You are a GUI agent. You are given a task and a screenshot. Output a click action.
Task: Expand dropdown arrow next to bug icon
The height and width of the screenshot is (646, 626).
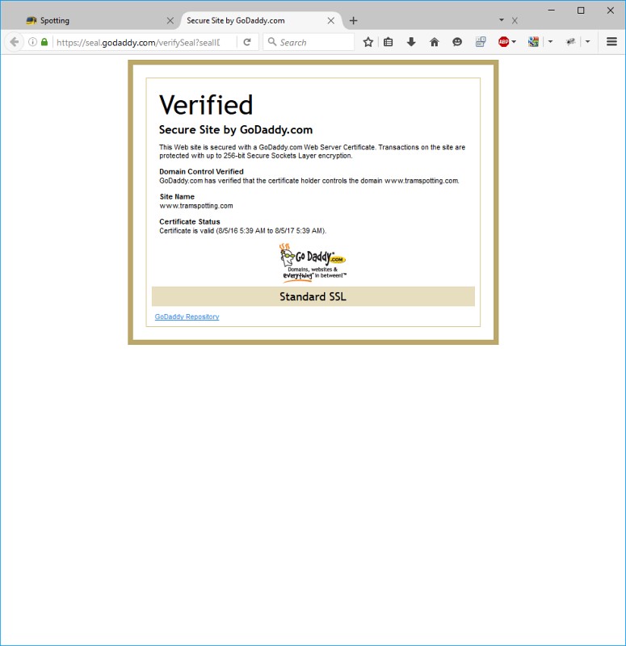point(588,42)
